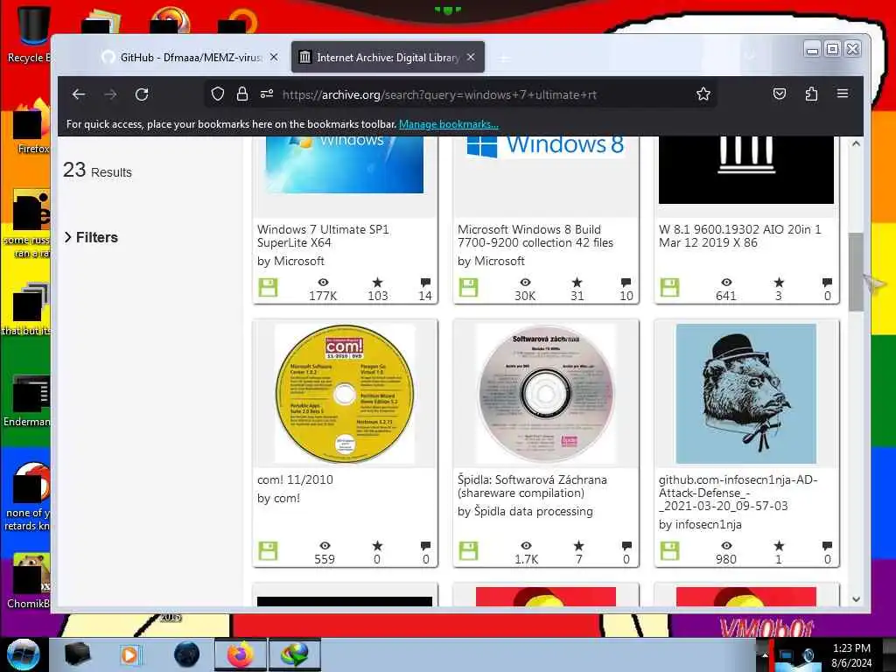Click software floppy icon on com! 11/2010 card
The width and height of the screenshot is (896, 672).
(x=268, y=551)
